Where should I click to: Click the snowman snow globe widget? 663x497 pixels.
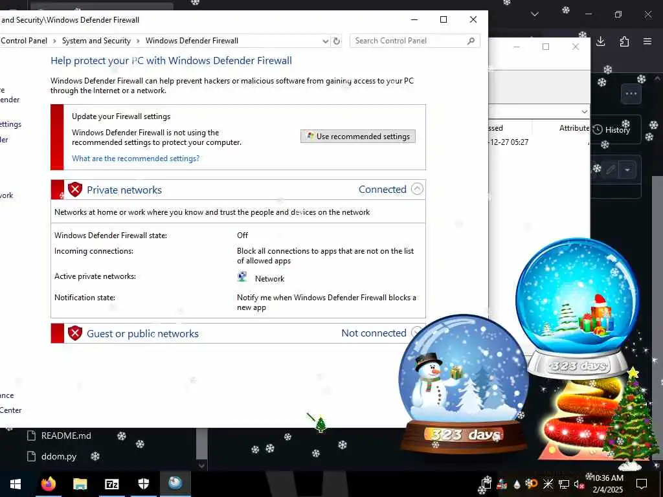click(464, 384)
